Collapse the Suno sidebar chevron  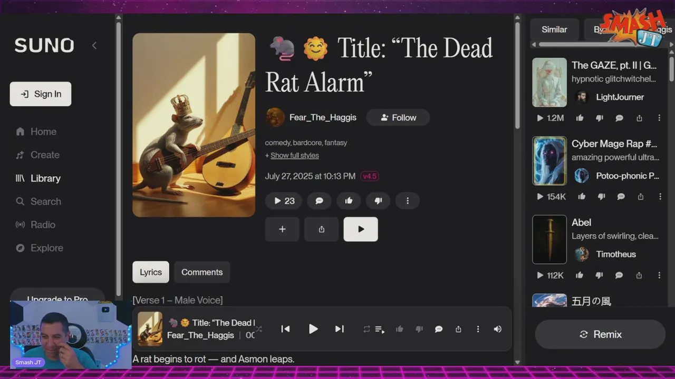[94, 45]
